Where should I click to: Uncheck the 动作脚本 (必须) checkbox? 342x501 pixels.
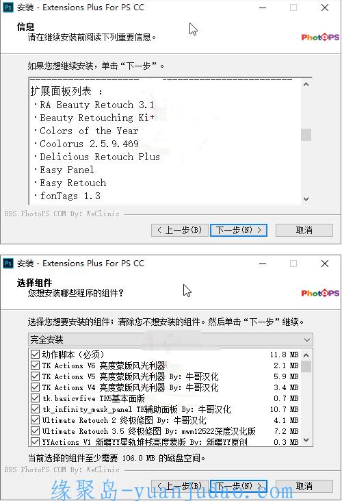tap(35, 354)
